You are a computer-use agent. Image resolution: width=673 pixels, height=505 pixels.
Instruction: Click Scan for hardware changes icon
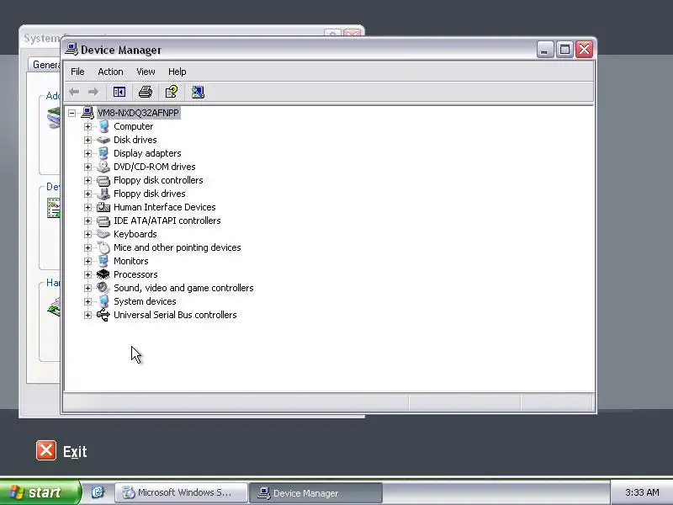tap(198, 92)
